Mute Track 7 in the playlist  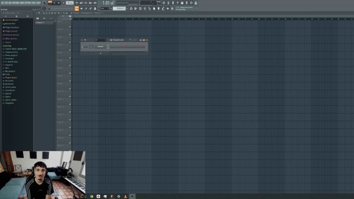(x=70, y=74)
